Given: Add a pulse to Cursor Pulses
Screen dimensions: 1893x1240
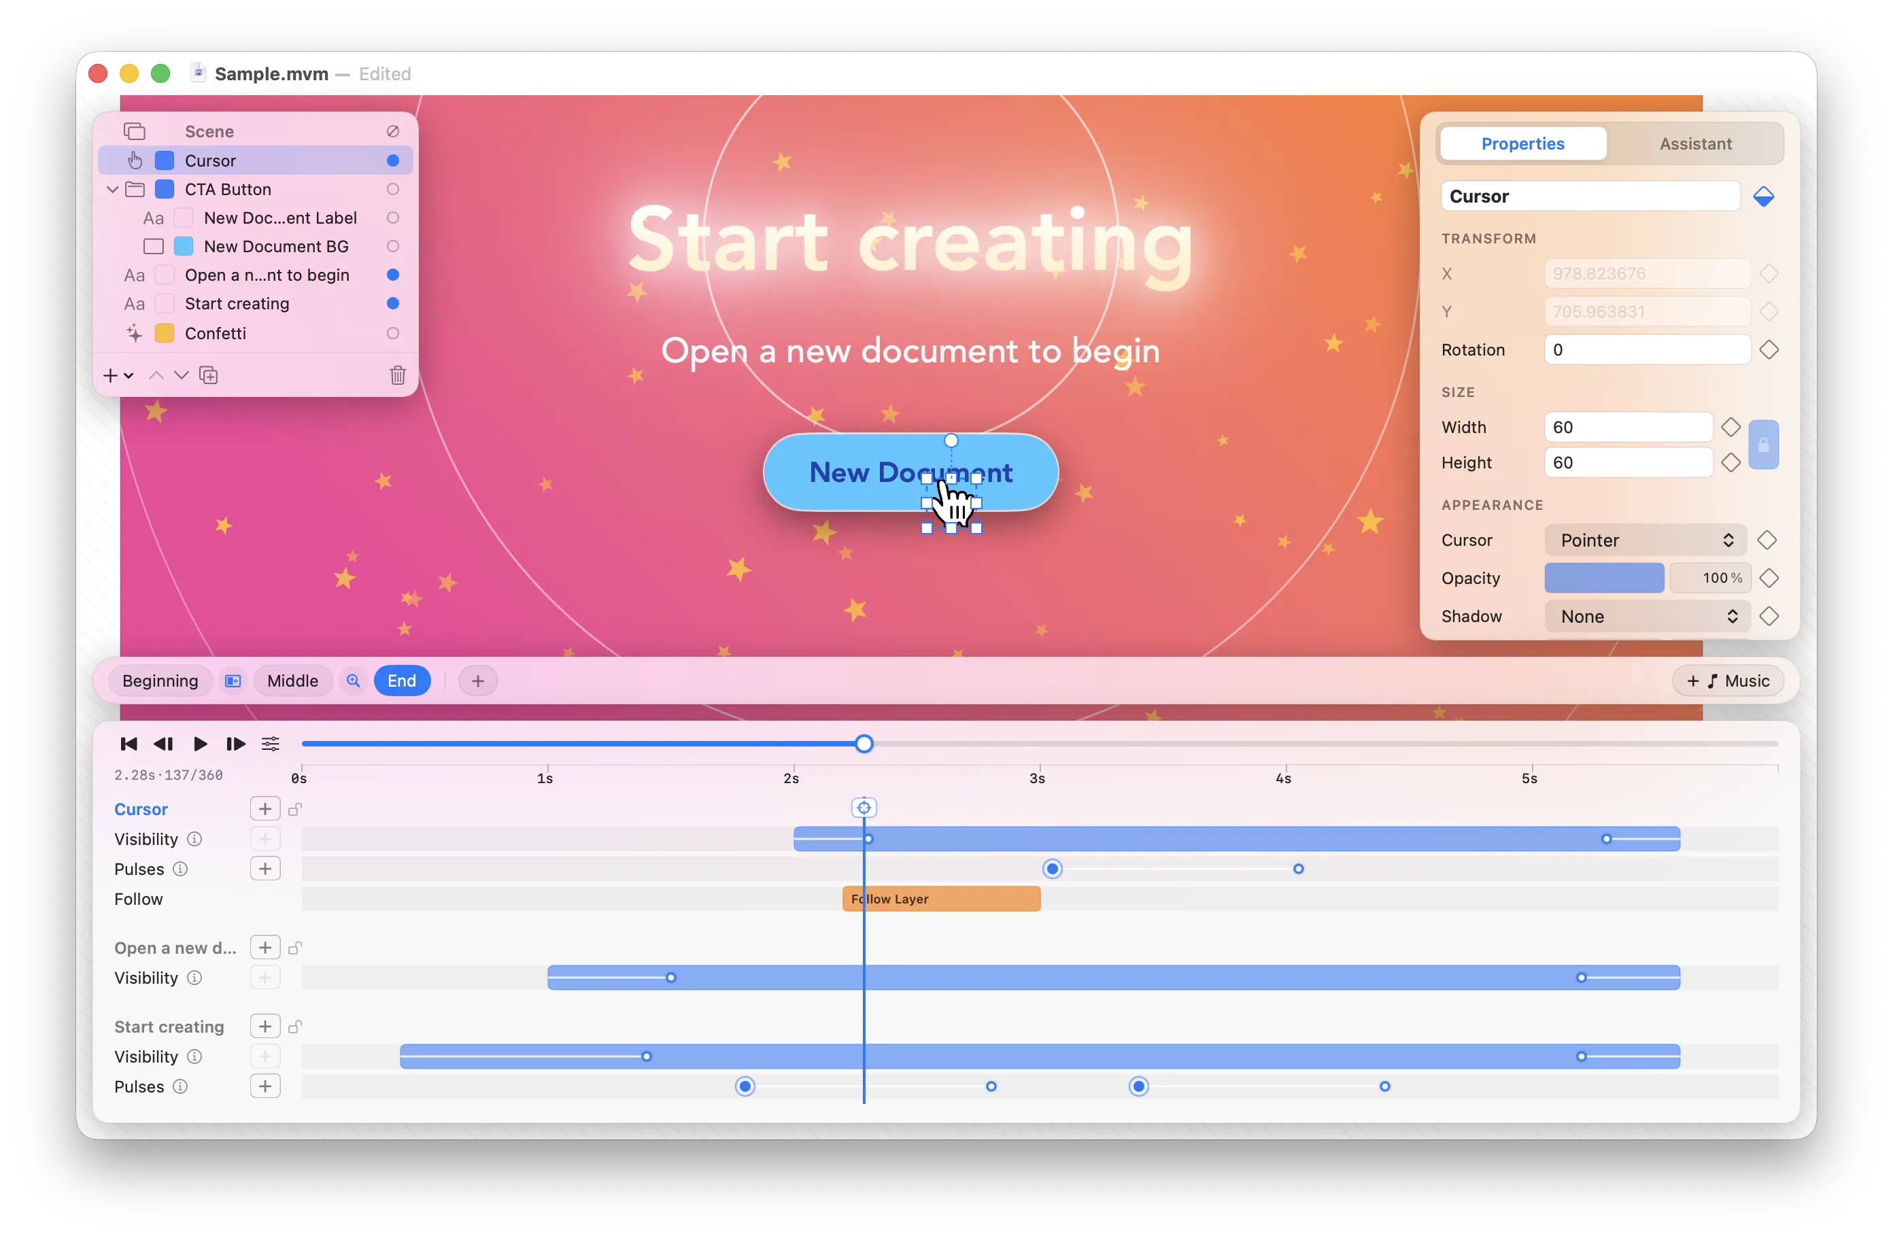Looking at the screenshot, I should coord(265,869).
